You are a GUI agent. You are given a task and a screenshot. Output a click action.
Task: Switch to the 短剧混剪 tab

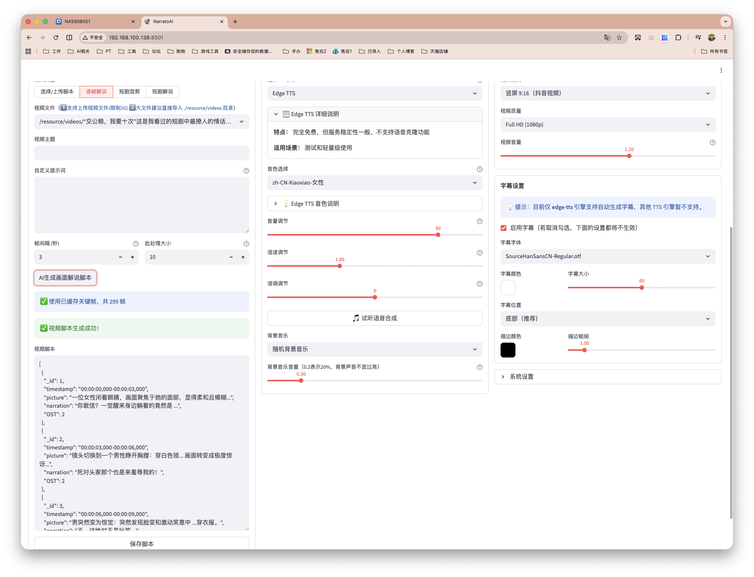[x=129, y=92]
